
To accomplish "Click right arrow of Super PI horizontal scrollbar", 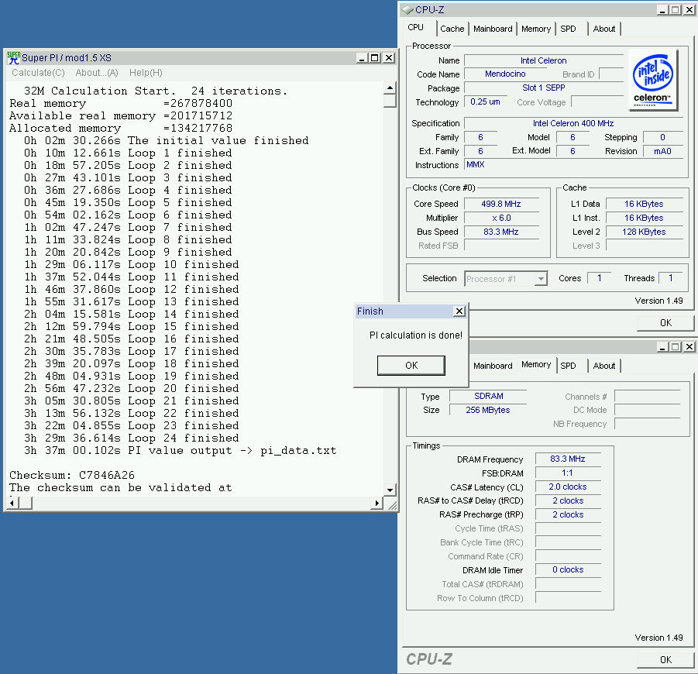I will (x=377, y=503).
